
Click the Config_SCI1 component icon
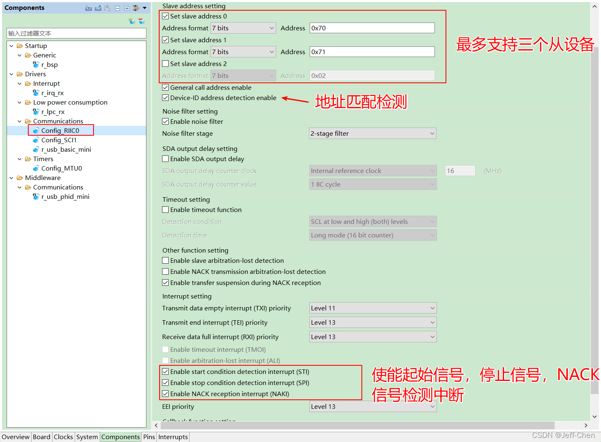(36, 140)
